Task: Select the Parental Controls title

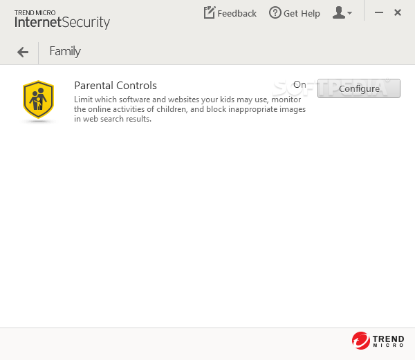Action: [x=116, y=86]
